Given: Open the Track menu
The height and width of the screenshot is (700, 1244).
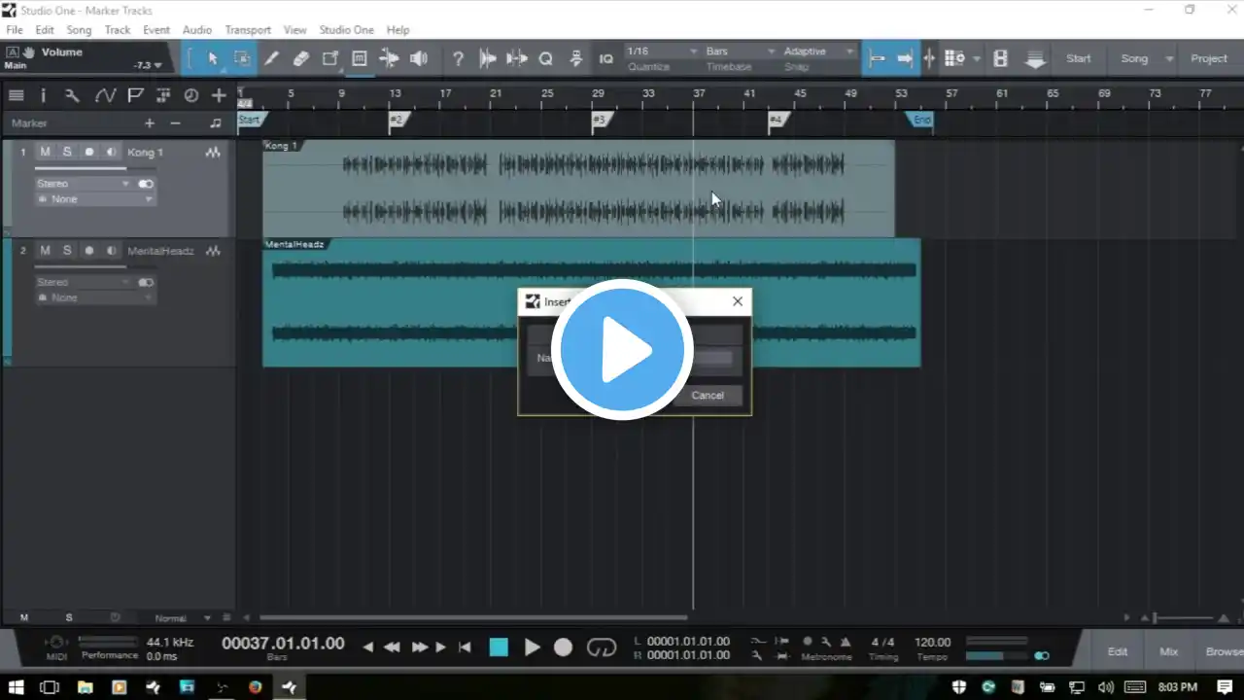Looking at the screenshot, I should point(118,30).
